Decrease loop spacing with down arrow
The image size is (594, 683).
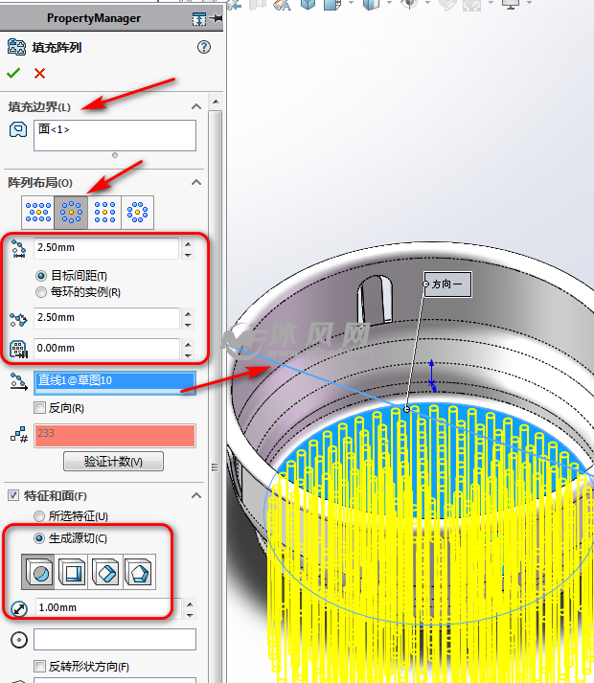pyautogui.click(x=188, y=255)
